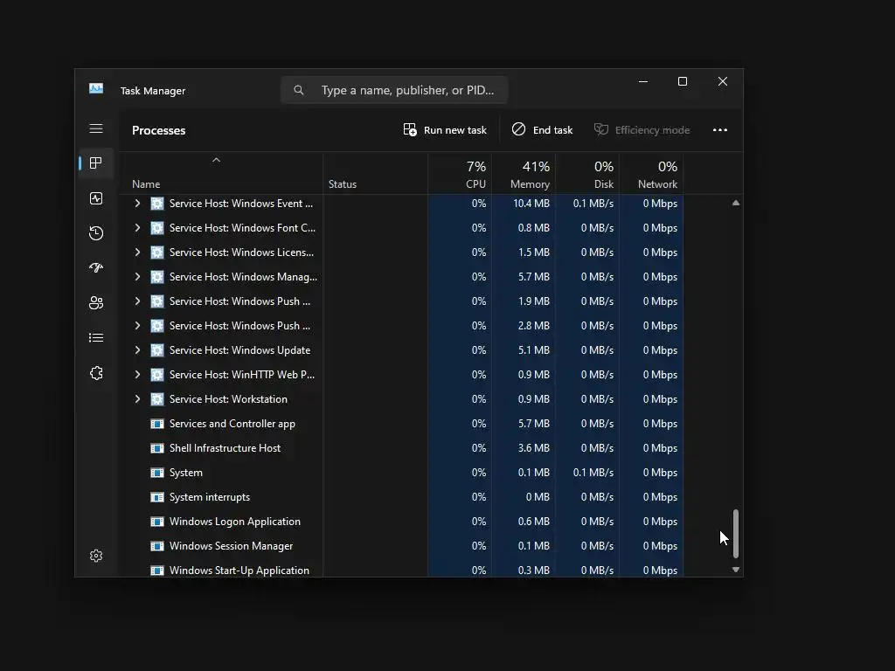The width and height of the screenshot is (895, 671).
Task: Sort processes by Network column
Action: tap(651, 174)
